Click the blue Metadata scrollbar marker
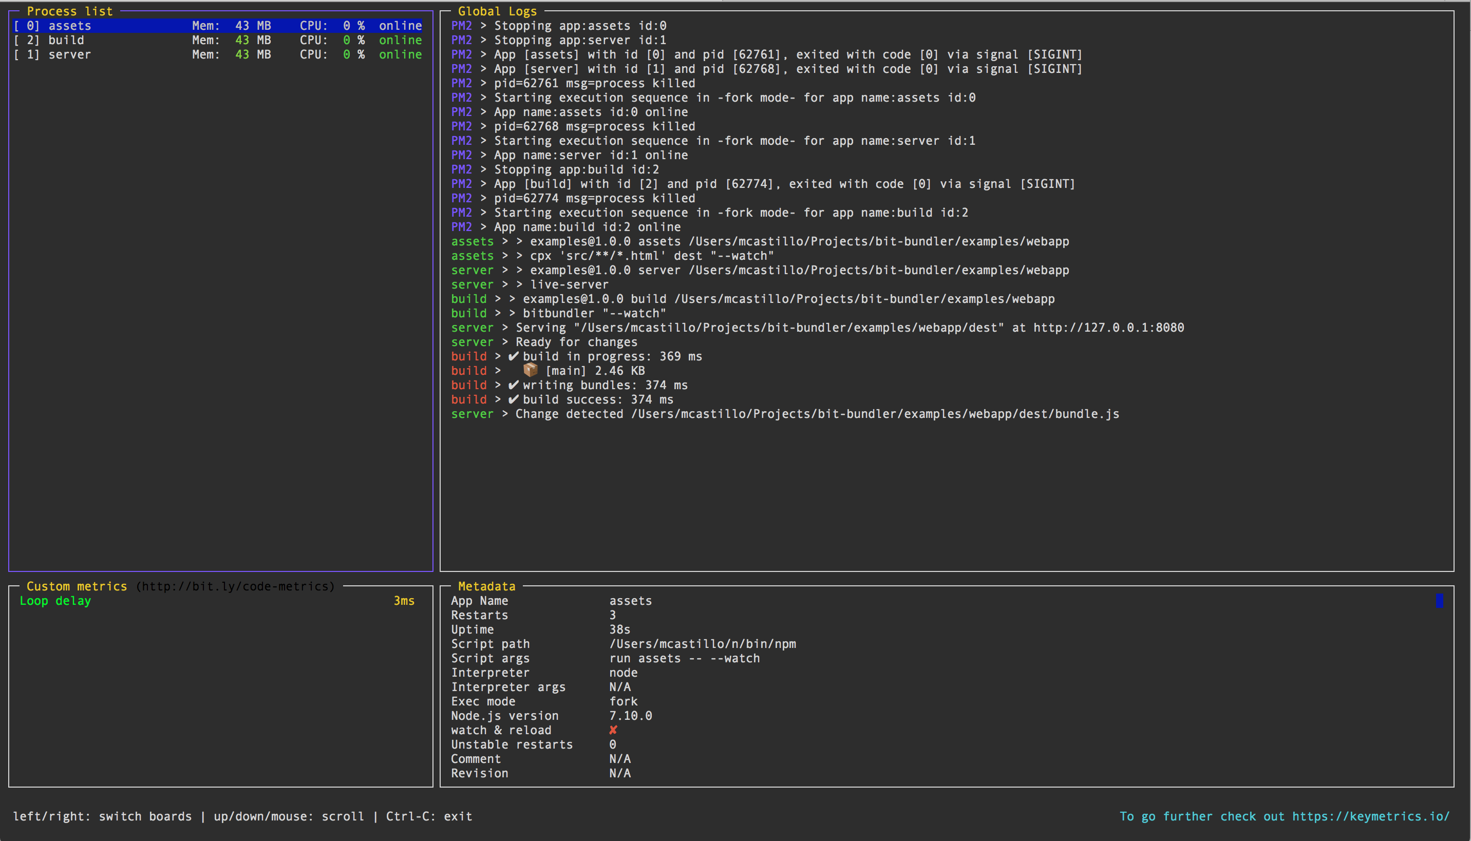Viewport: 1471px width, 841px height. coord(1439,601)
